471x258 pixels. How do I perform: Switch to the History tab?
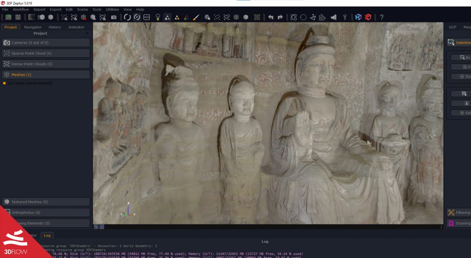click(x=55, y=27)
